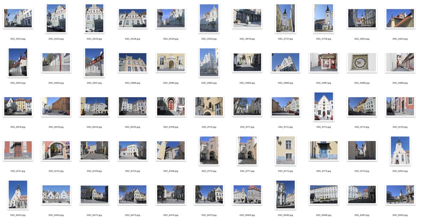This screenshot has width=421, height=222.
Task: Select the DSC_6018.jpg thumbnail
Action: pyautogui.click(x=18, y=106)
